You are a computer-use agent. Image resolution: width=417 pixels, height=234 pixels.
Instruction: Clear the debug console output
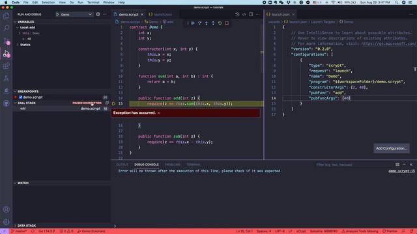pyautogui.click(x=397, y=164)
